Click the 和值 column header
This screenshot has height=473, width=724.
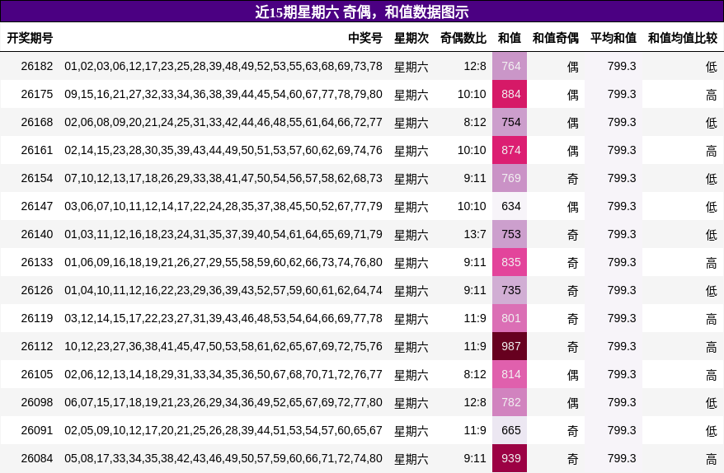(510, 38)
